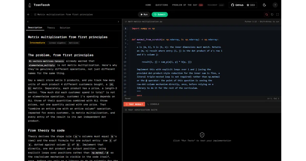
Task: Open the GitHub repository link
Action: click(237, 5)
